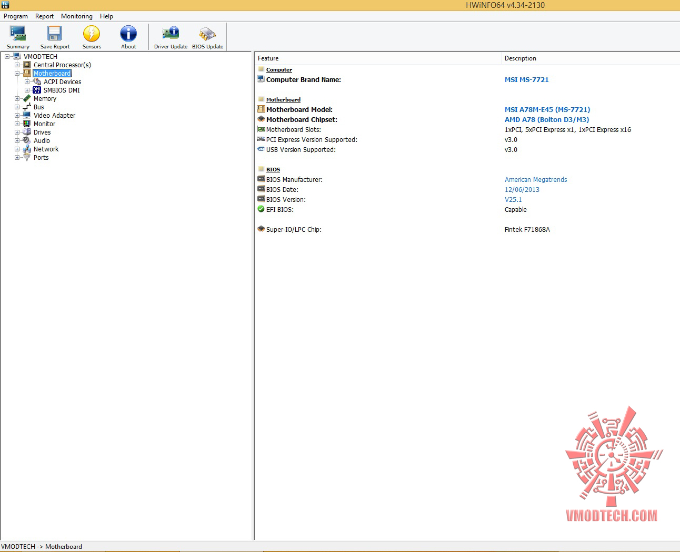Expand the Memory tree node
This screenshot has width=680, height=552.
click(x=17, y=99)
